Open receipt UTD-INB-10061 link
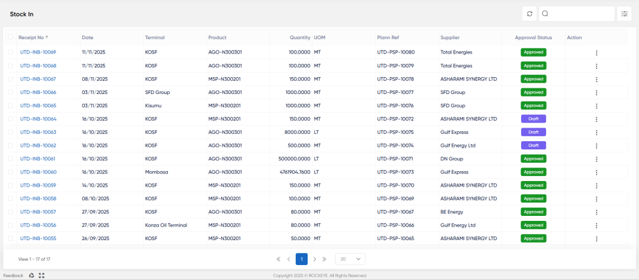The height and width of the screenshot is (280, 639). [38, 159]
